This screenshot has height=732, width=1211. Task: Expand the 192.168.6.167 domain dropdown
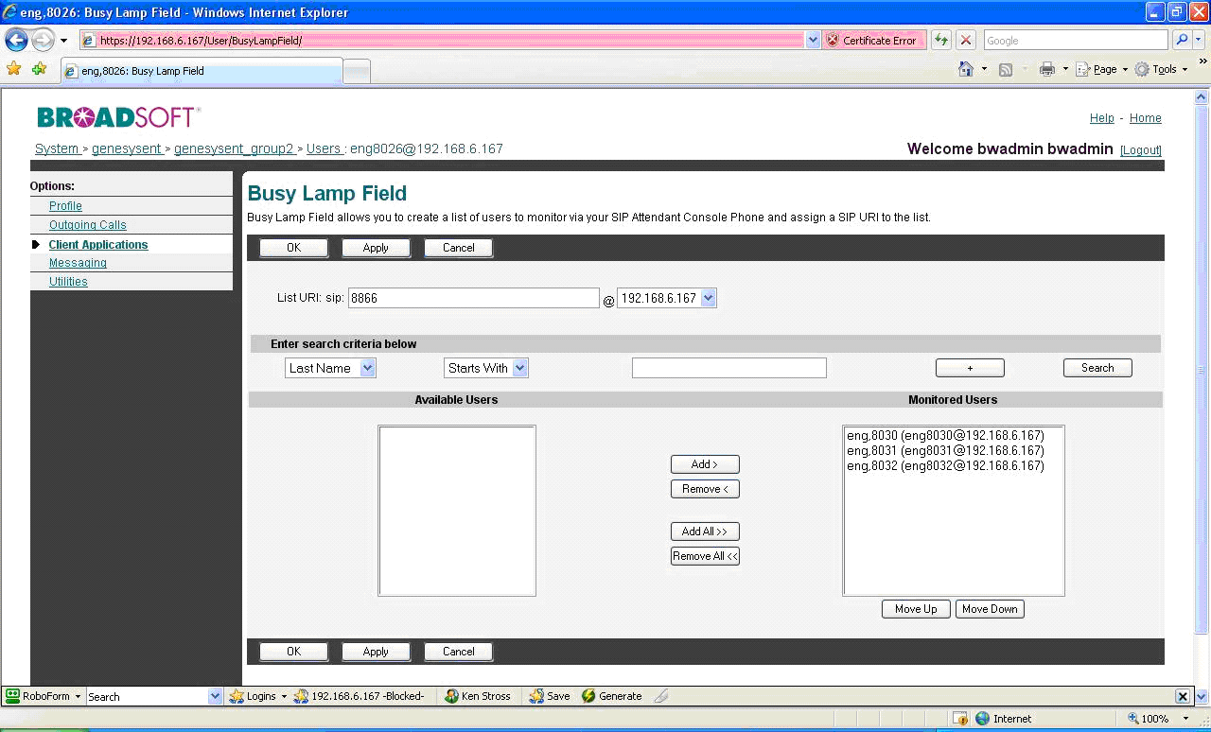(x=709, y=298)
